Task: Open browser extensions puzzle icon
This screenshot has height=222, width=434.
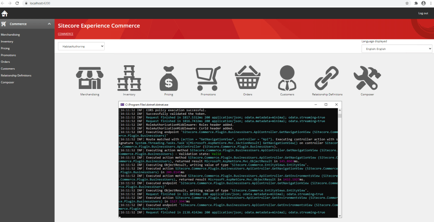Action: point(416,3)
